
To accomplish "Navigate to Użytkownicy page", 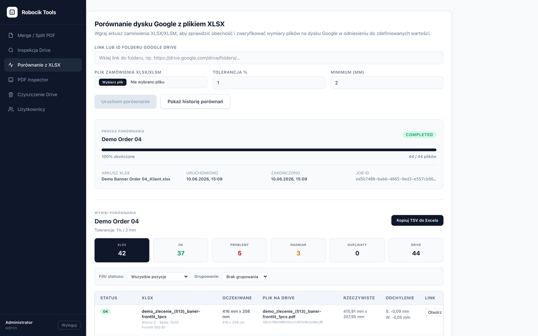I will click(x=43, y=109).
